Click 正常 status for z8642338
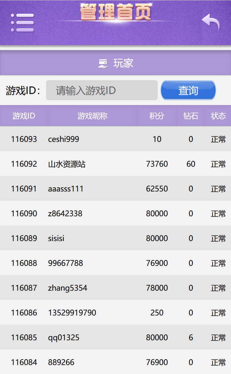The width and height of the screenshot is (231, 374). pyautogui.click(x=218, y=214)
